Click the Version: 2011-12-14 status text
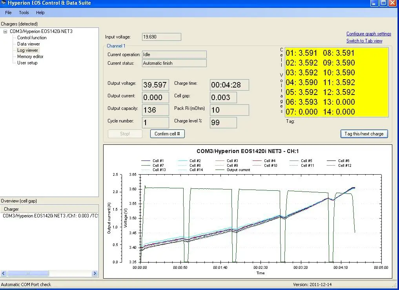The image size is (399, 290). click(x=312, y=285)
